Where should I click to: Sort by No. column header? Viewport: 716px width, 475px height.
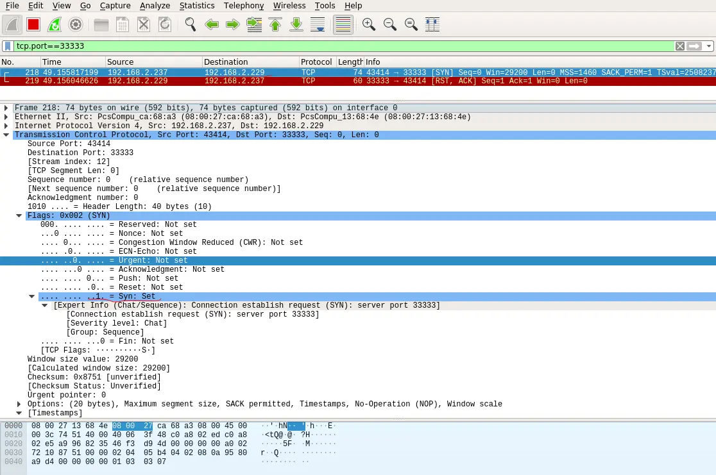tap(20, 62)
